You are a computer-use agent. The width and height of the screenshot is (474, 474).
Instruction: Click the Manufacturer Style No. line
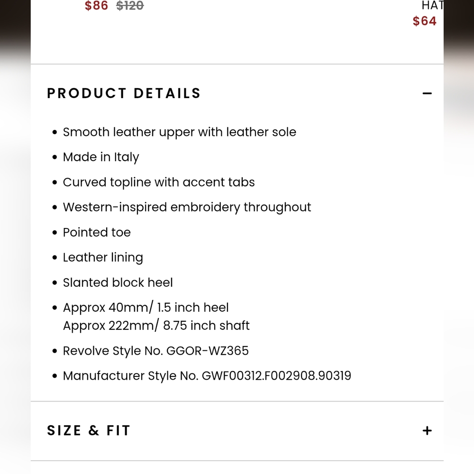click(x=207, y=376)
